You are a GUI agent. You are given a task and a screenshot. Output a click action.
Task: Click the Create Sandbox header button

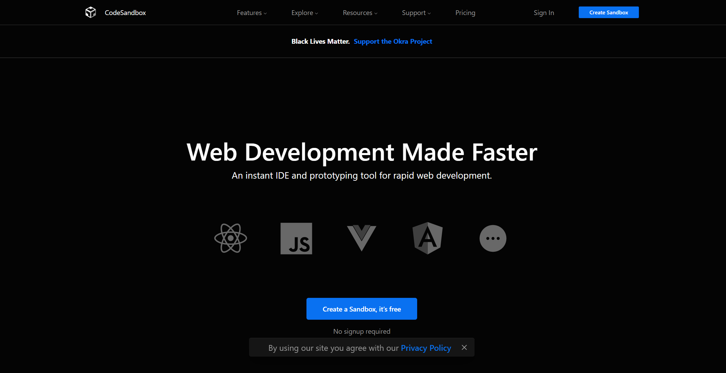point(608,12)
